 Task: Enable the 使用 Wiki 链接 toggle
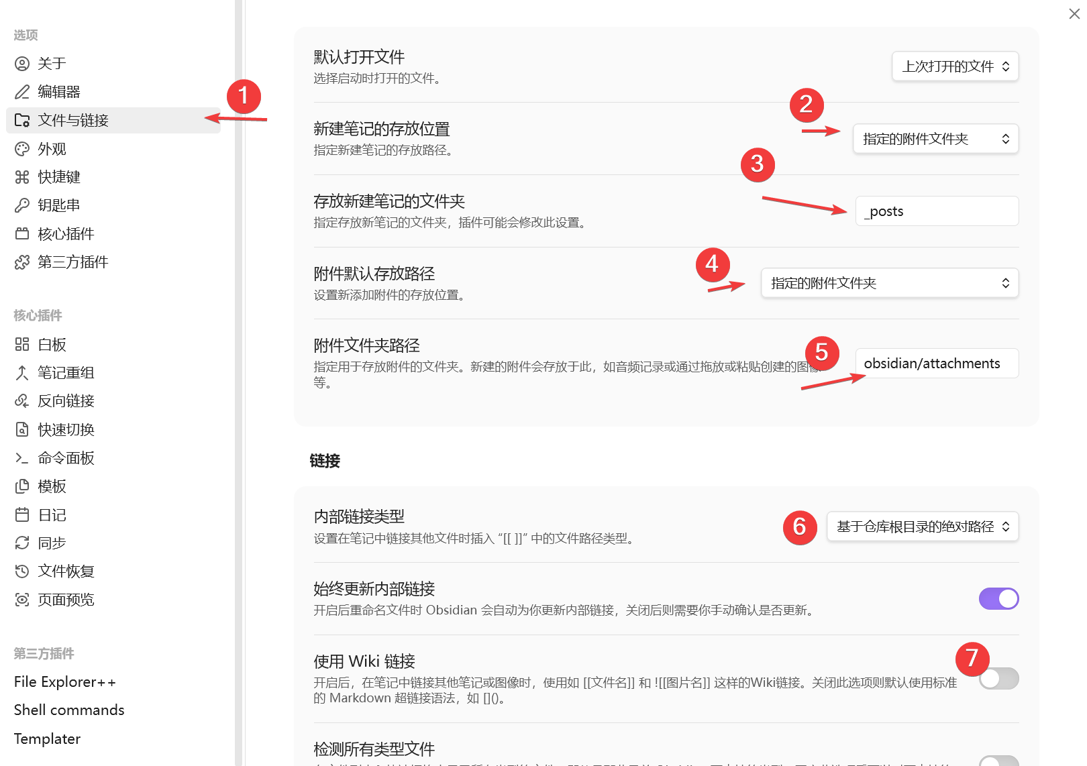[998, 679]
